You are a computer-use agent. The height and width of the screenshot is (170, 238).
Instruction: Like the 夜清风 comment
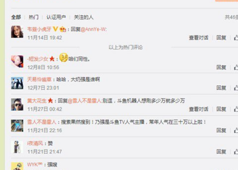[236, 152]
